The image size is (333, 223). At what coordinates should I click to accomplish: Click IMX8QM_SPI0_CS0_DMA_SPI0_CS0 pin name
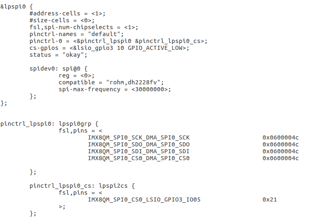point(138,158)
